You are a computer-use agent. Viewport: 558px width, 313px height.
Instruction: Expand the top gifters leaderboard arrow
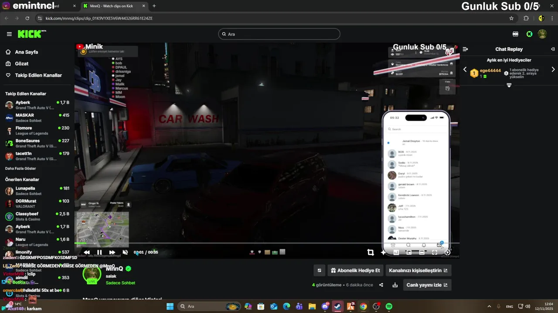click(509, 85)
